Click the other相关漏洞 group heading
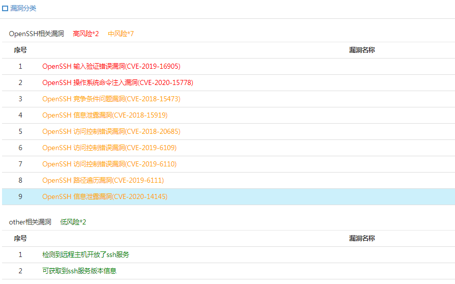 [30, 222]
